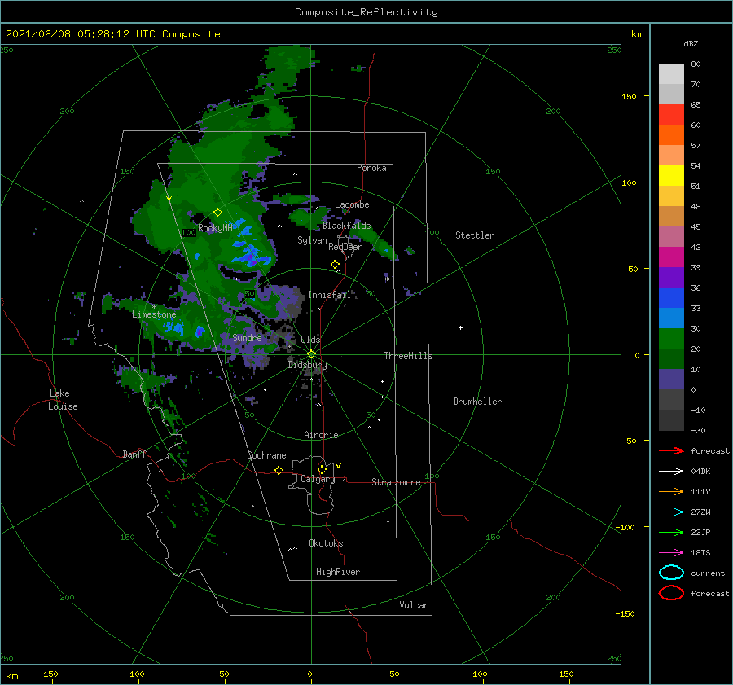The height and width of the screenshot is (685, 733).
Task: Click the yellow diamond marker near Cochrane
Action: (x=279, y=470)
